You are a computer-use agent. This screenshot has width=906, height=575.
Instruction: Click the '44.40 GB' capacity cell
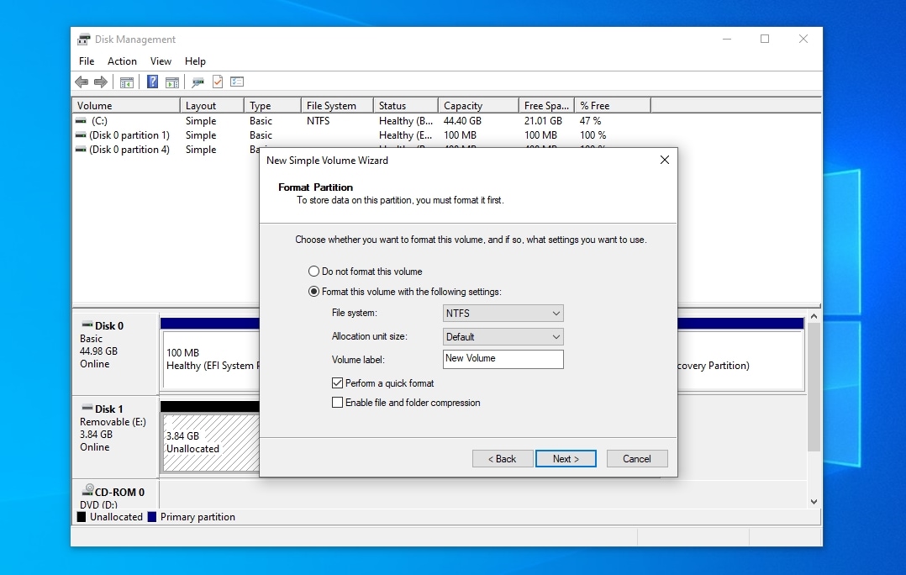[x=462, y=121]
